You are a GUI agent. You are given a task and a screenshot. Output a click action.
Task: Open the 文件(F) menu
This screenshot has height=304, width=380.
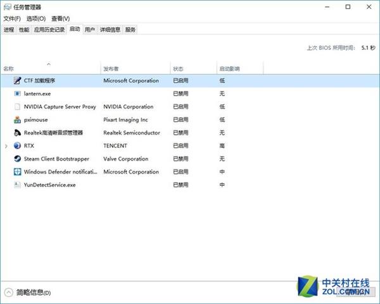12,18
